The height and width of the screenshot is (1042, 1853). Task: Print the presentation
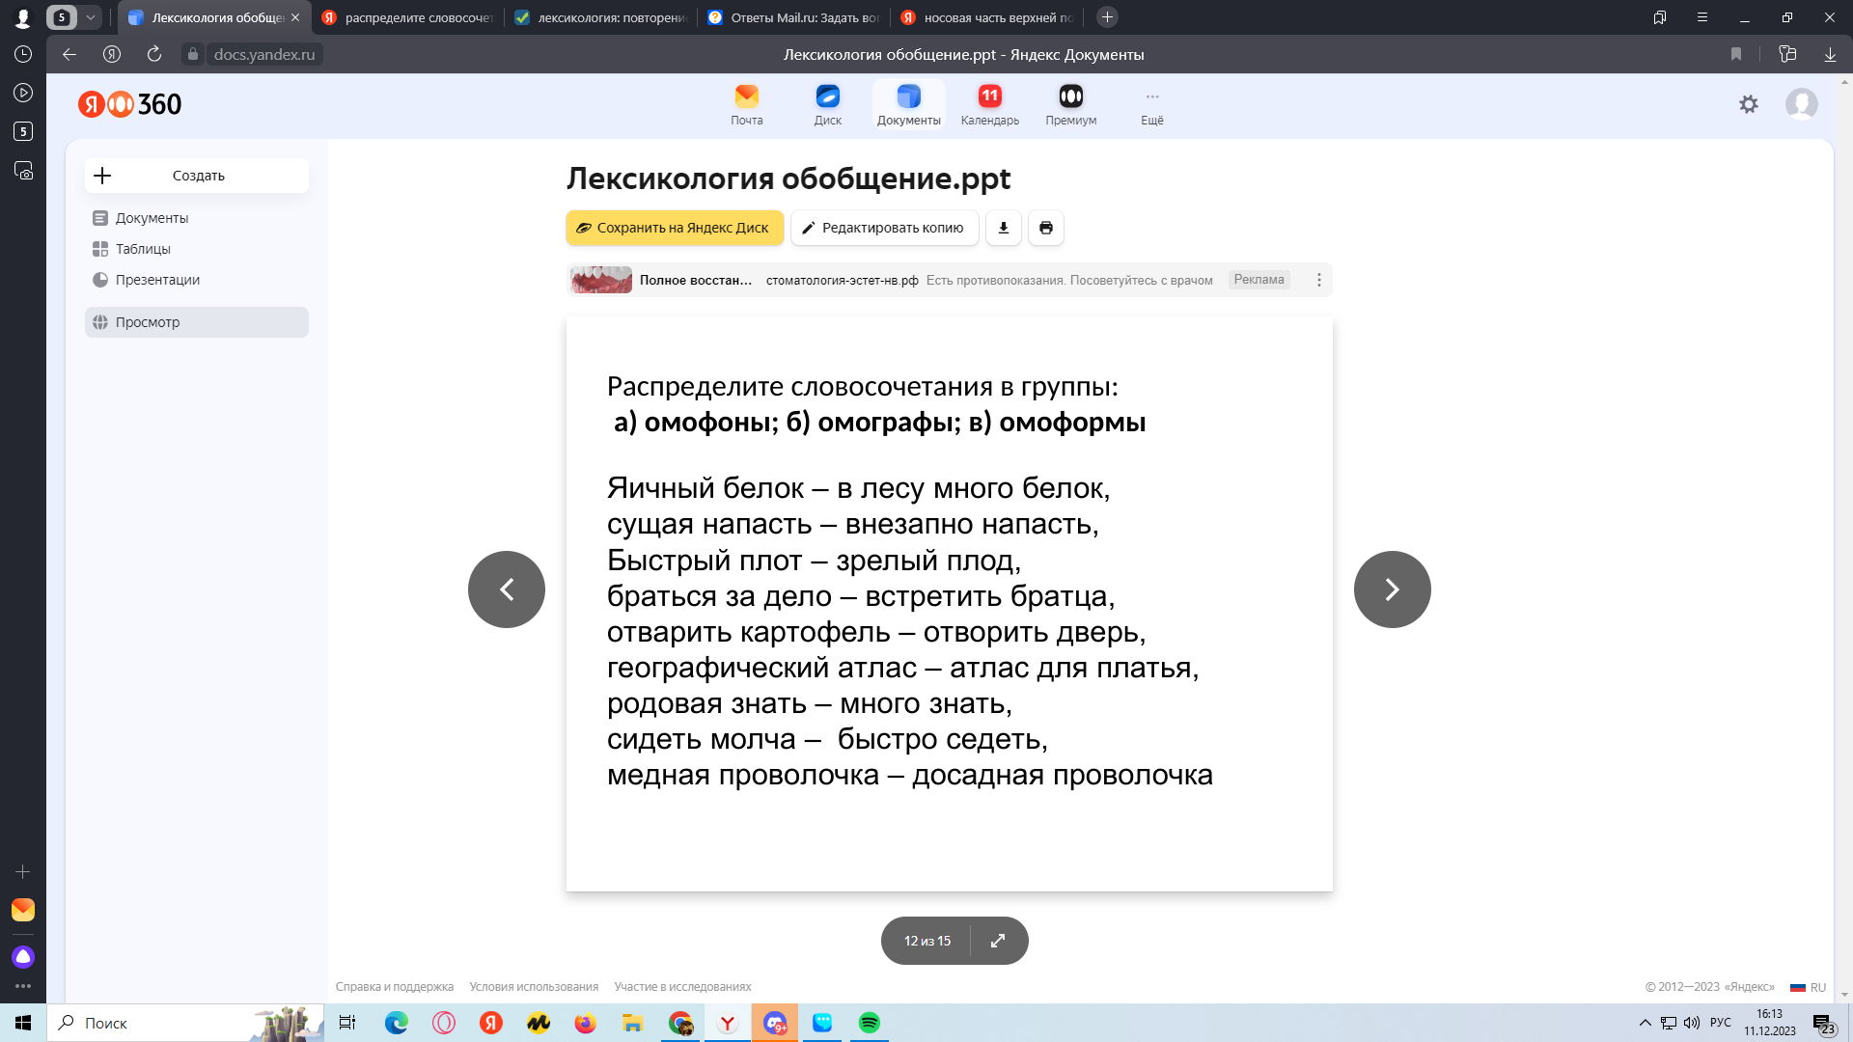pyautogui.click(x=1045, y=228)
